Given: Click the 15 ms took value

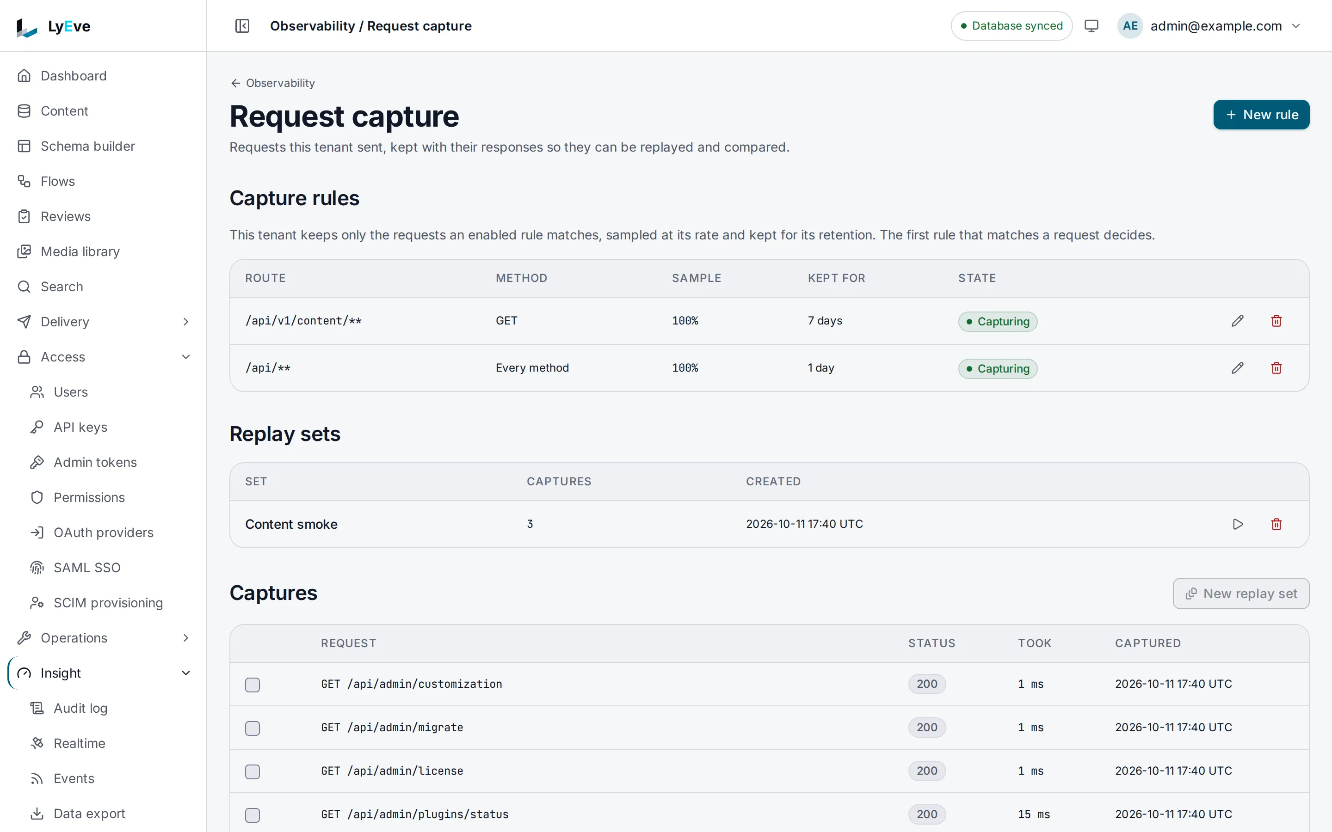Looking at the screenshot, I should (x=1034, y=814).
